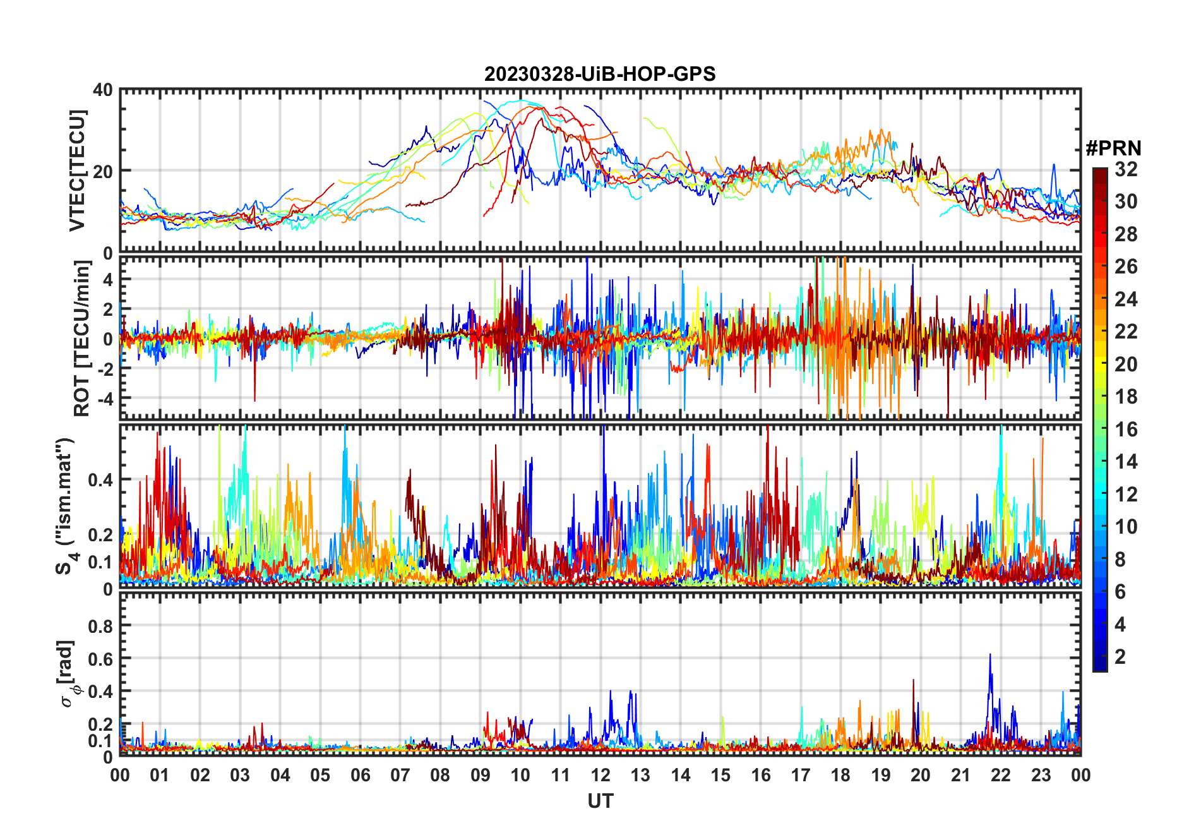The image size is (1201, 840).
Task: Click the UT x-axis label
Action: (600, 801)
